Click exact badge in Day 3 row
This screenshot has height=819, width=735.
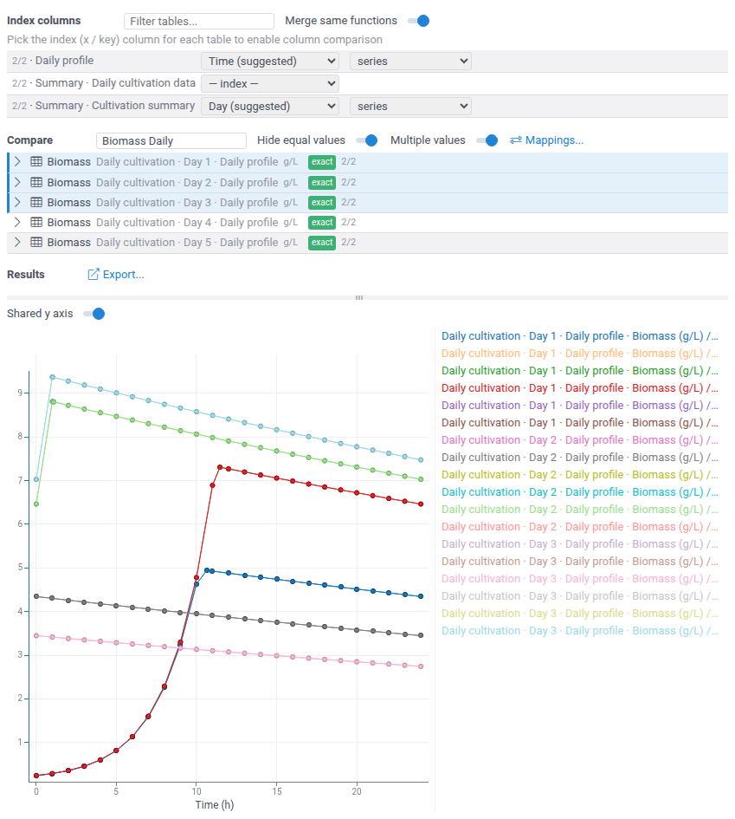pyautogui.click(x=322, y=202)
